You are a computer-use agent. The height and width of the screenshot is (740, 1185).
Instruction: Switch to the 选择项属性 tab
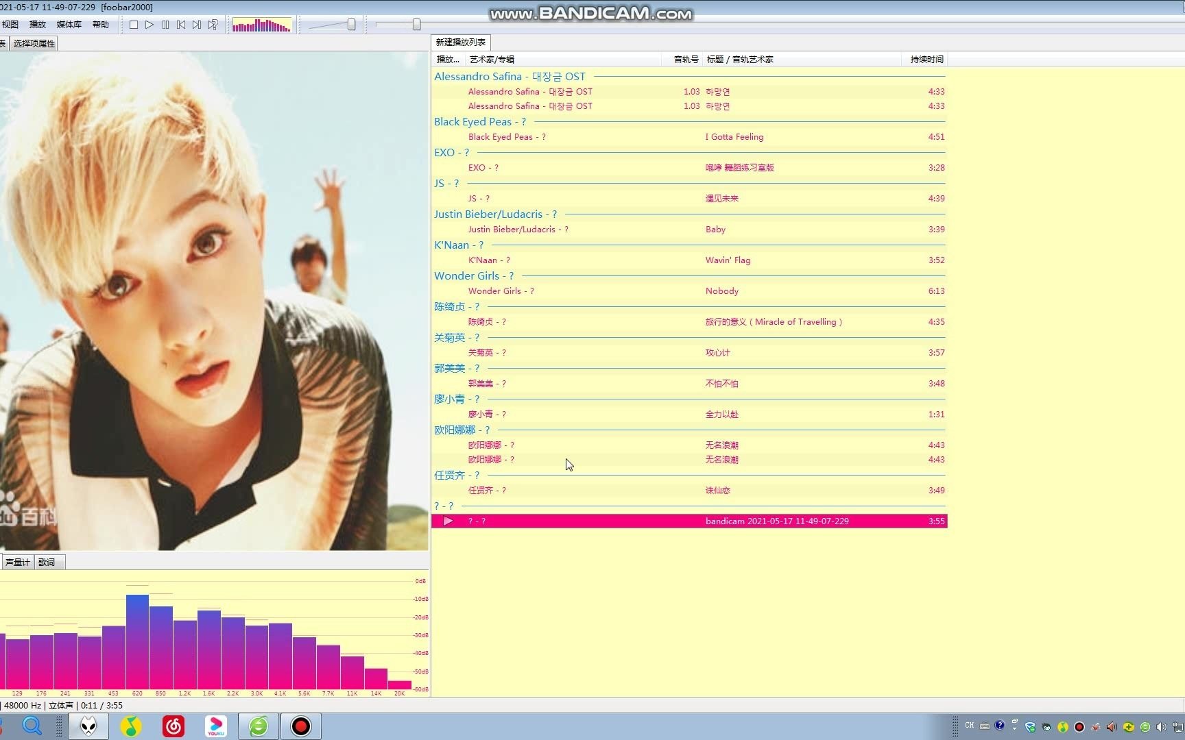click(x=34, y=44)
